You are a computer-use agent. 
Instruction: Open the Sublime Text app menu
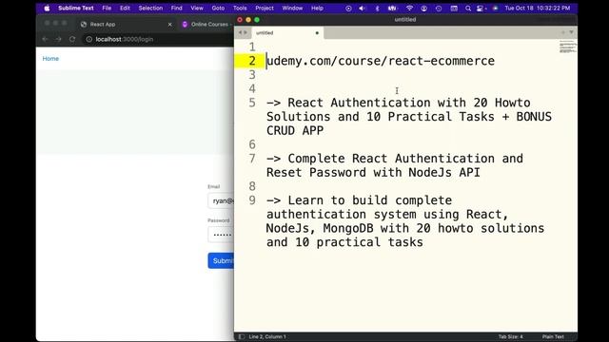pos(76,9)
